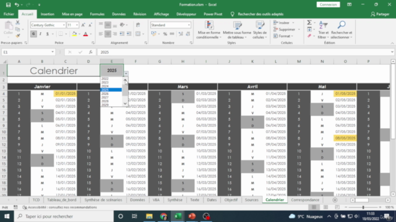Open Styles de cellules gallery

click(260, 30)
